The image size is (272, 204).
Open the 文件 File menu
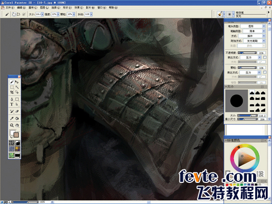[x=10, y=8]
